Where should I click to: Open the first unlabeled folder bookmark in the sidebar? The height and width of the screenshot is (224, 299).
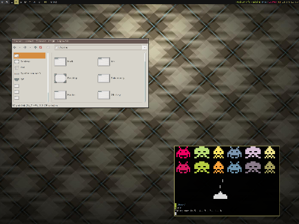(x=17, y=86)
